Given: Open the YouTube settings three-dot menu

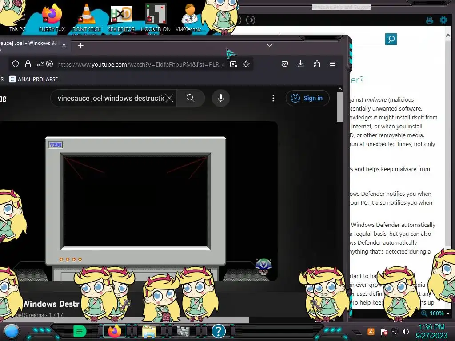Looking at the screenshot, I should coord(273,98).
